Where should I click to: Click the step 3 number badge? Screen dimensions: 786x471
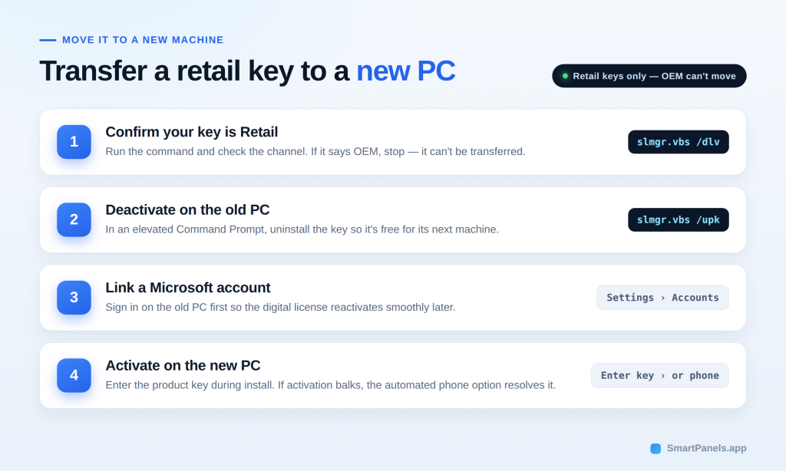74,298
